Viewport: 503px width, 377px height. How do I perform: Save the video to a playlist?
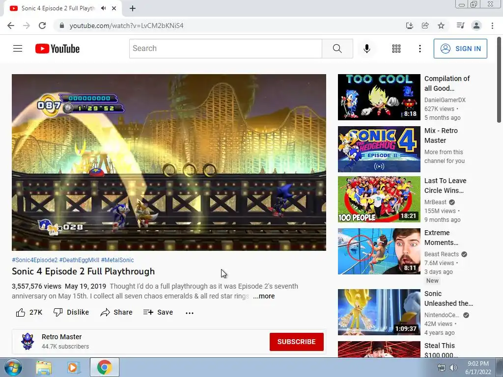[158, 312]
